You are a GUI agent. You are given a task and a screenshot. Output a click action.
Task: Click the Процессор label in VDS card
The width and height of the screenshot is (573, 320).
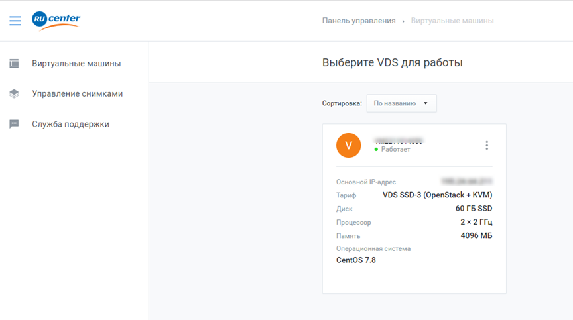(353, 222)
